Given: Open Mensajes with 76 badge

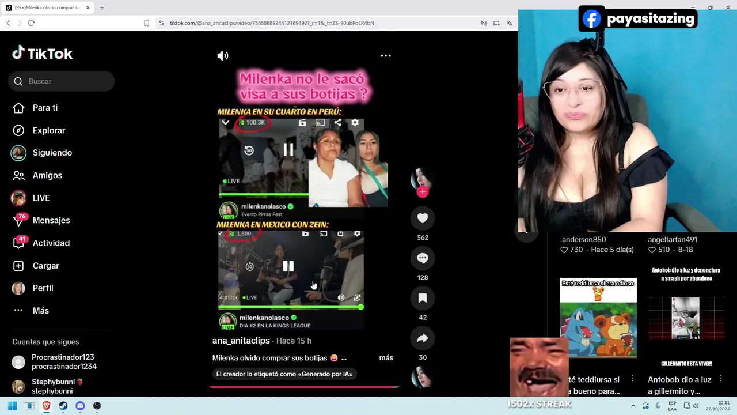Looking at the screenshot, I should [x=40, y=220].
